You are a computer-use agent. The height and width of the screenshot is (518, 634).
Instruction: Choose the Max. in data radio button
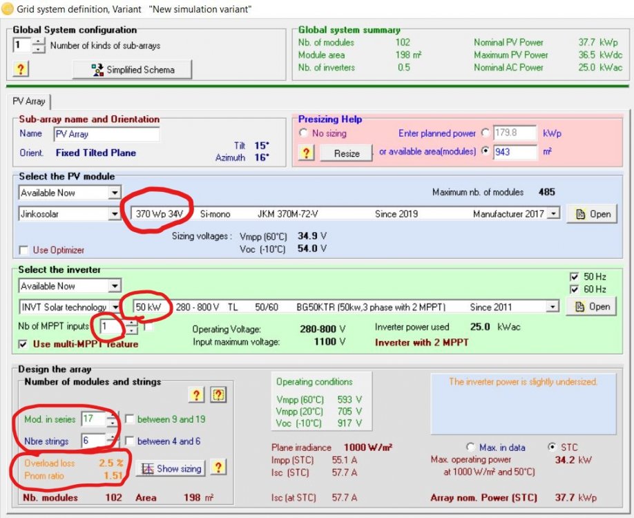[471, 447]
